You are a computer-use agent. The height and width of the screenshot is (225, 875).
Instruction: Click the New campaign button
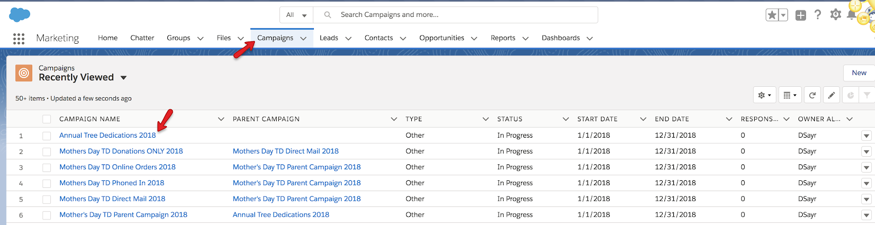point(859,73)
